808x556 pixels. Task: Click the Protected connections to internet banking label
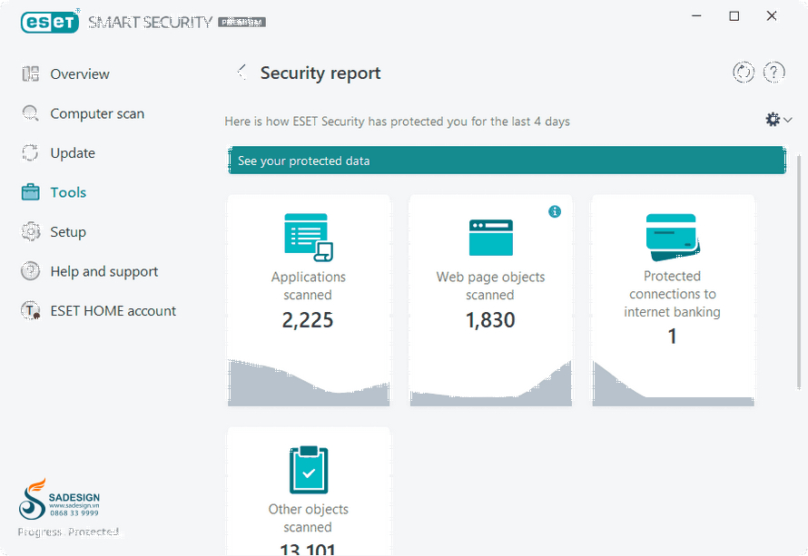[672, 294]
